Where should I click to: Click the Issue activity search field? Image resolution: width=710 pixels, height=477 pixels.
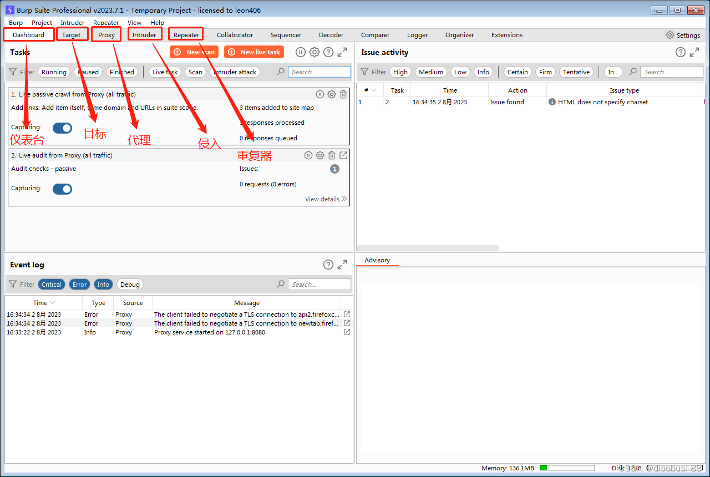tap(672, 72)
